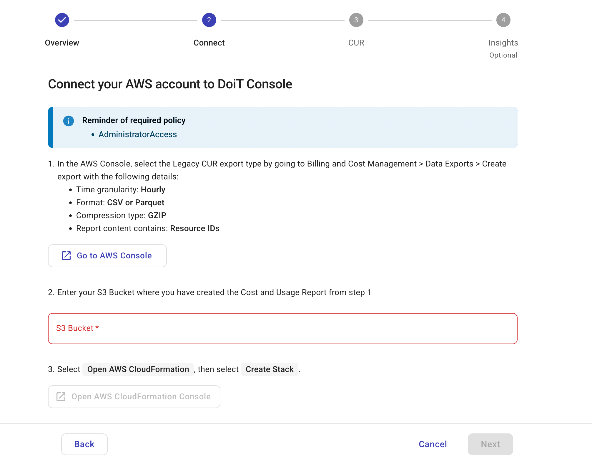Click the step 4 Insights circle

coord(503,20)
